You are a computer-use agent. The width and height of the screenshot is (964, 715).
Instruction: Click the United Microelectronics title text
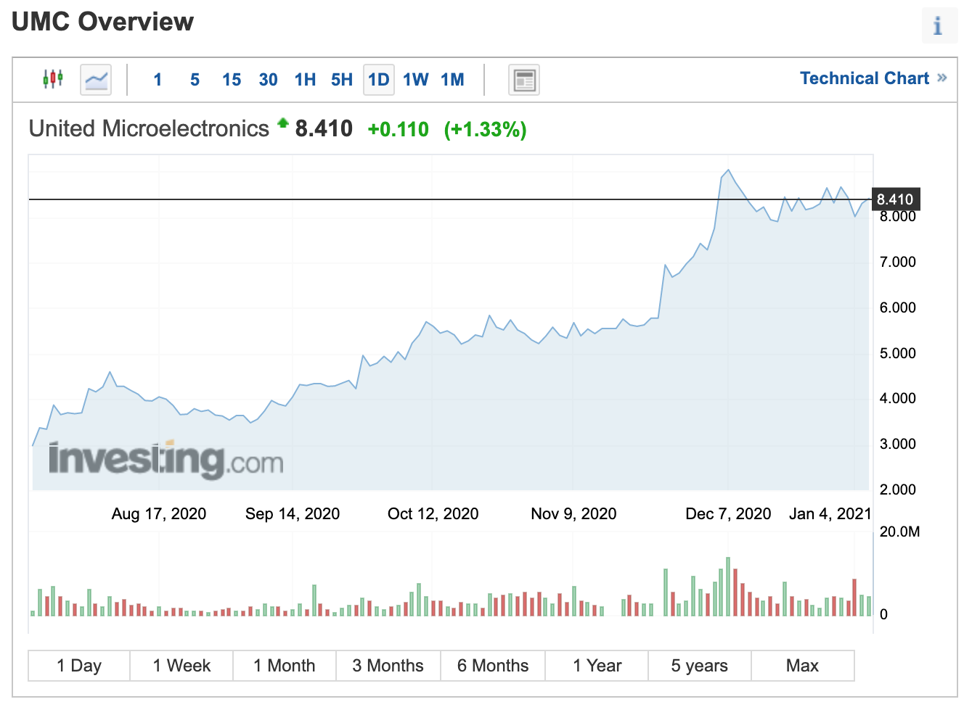click(149, 128)
